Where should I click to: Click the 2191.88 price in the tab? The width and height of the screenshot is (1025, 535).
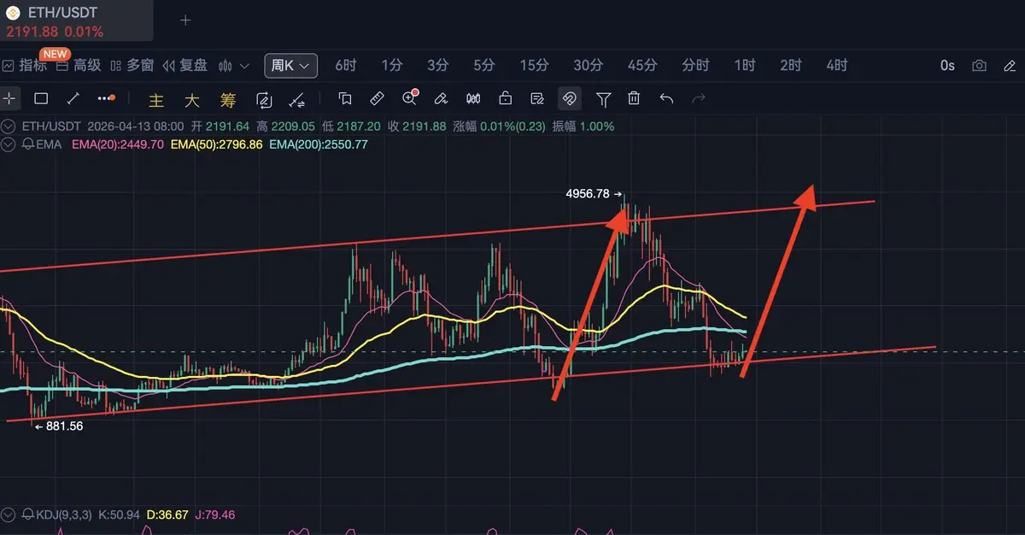click(32, 32)
